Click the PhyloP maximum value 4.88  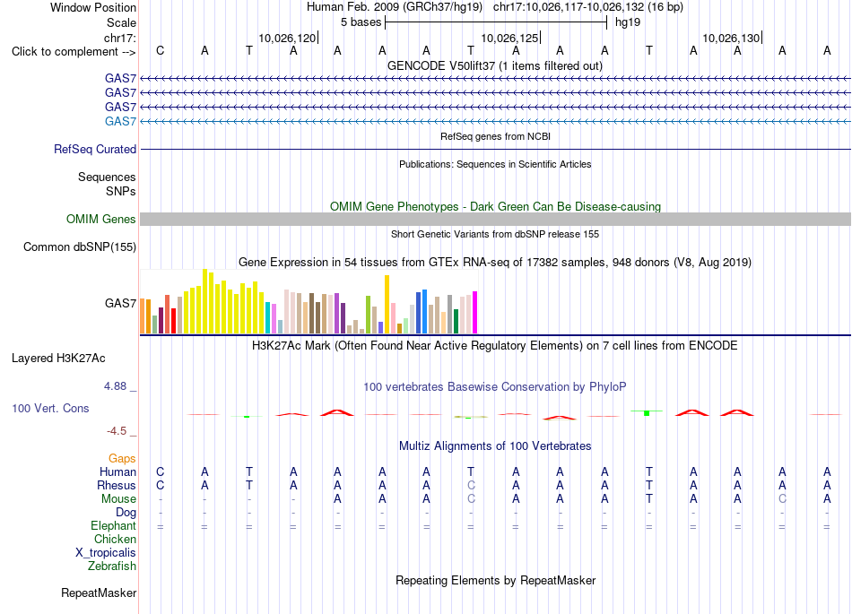116,386
